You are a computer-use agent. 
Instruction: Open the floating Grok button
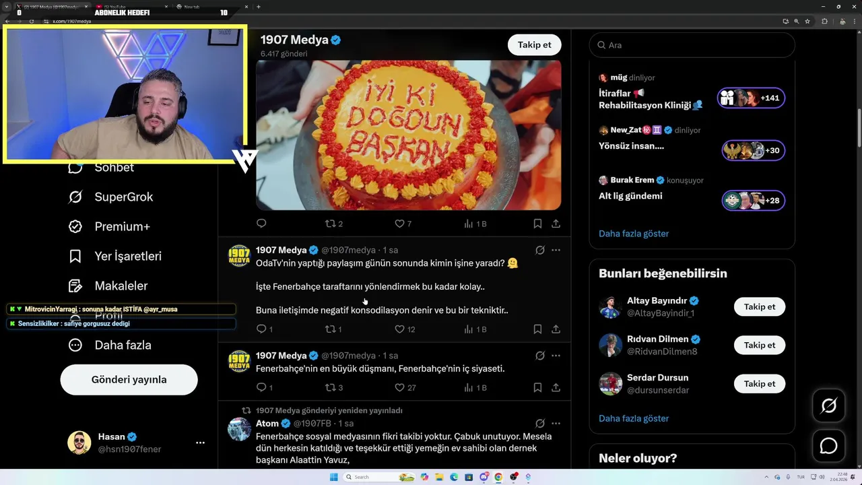point(828,406)
